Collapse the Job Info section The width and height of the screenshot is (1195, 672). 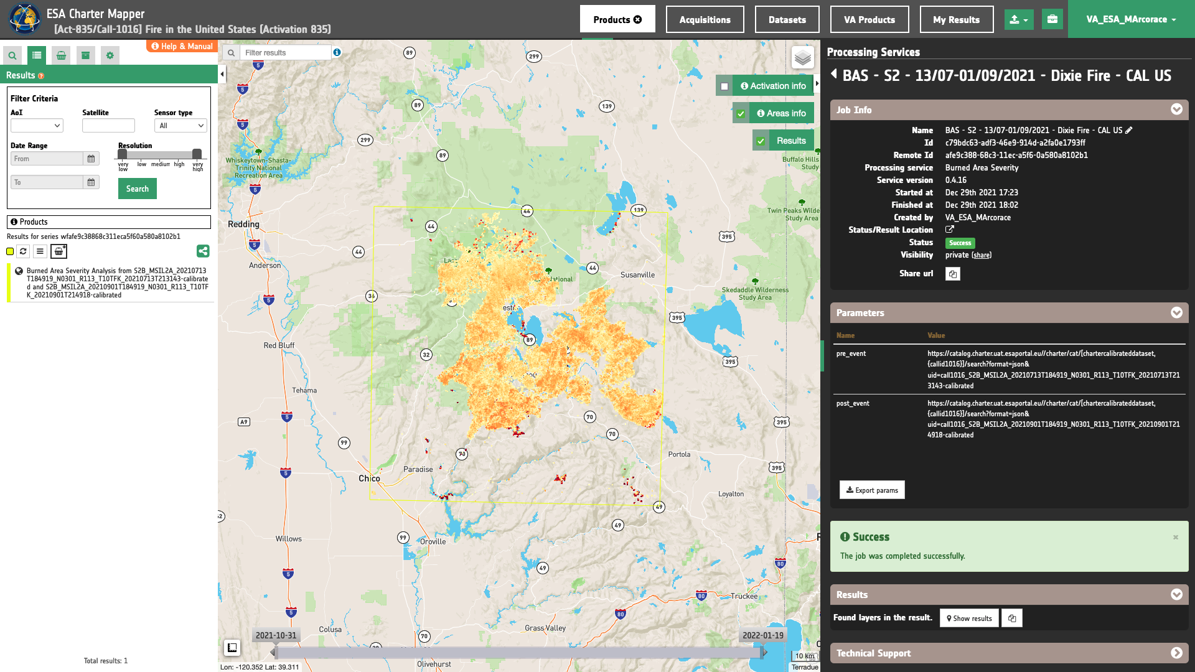tap(1176, 110)
